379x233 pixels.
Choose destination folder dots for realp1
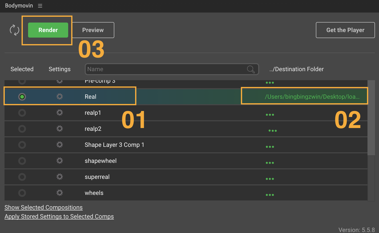[x=270, y=115]
